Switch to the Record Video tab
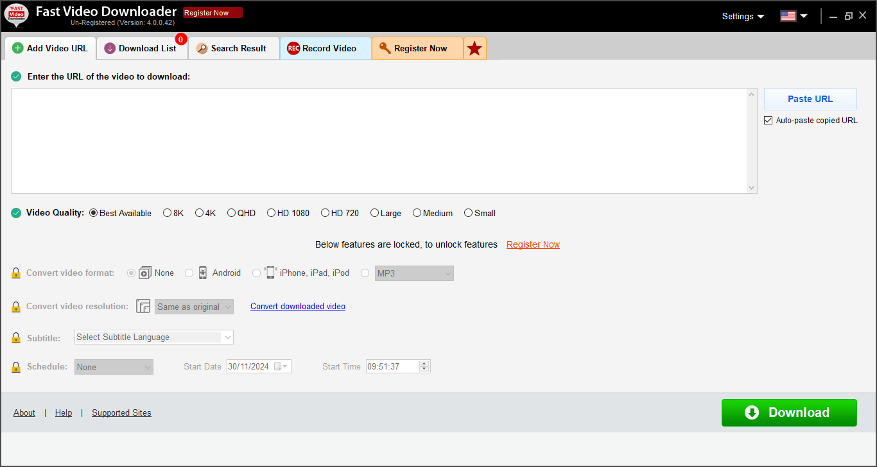 (x=326, y=48)
